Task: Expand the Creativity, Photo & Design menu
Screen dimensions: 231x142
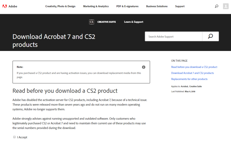Action: pos(60,6)
